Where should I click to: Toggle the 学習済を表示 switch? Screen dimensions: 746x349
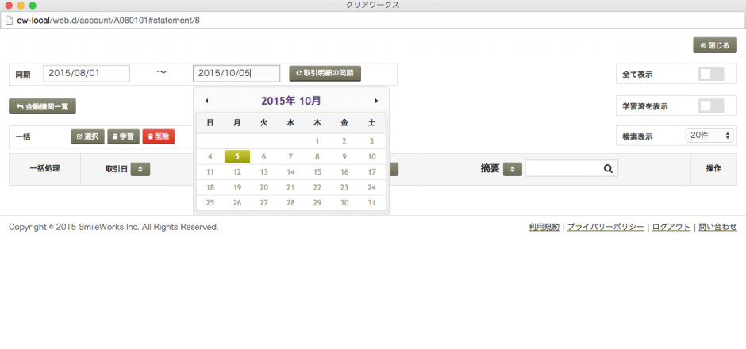711,106
